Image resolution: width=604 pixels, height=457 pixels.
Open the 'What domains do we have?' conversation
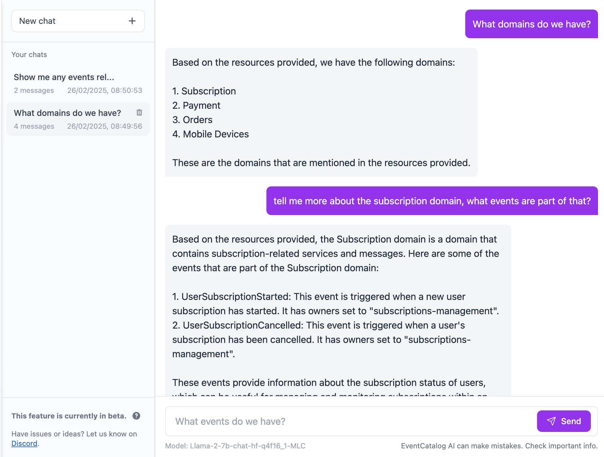[67, 113]
